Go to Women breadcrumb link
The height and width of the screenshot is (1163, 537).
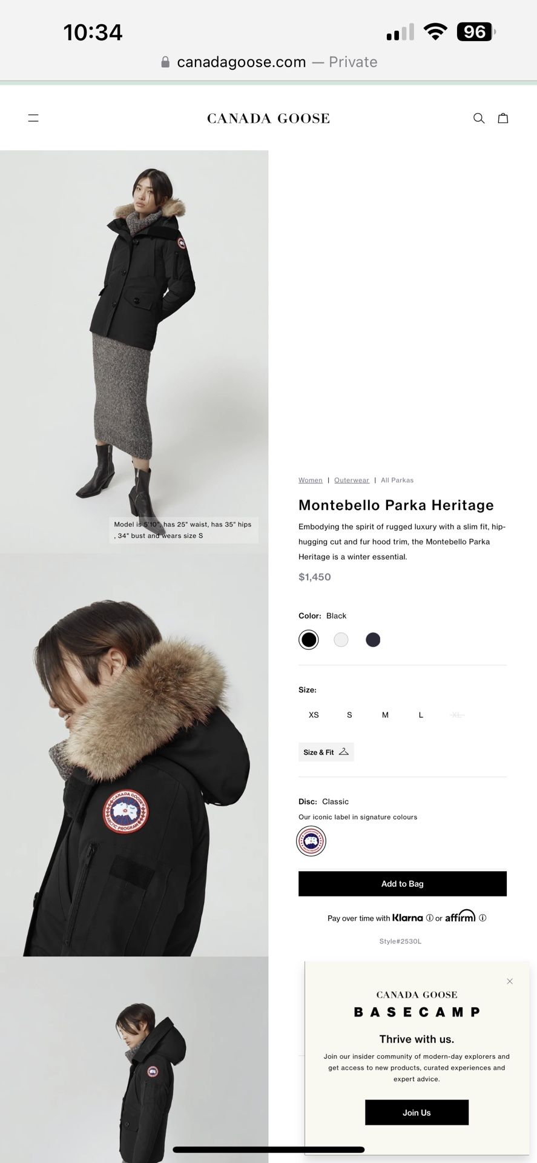[311, 480]
